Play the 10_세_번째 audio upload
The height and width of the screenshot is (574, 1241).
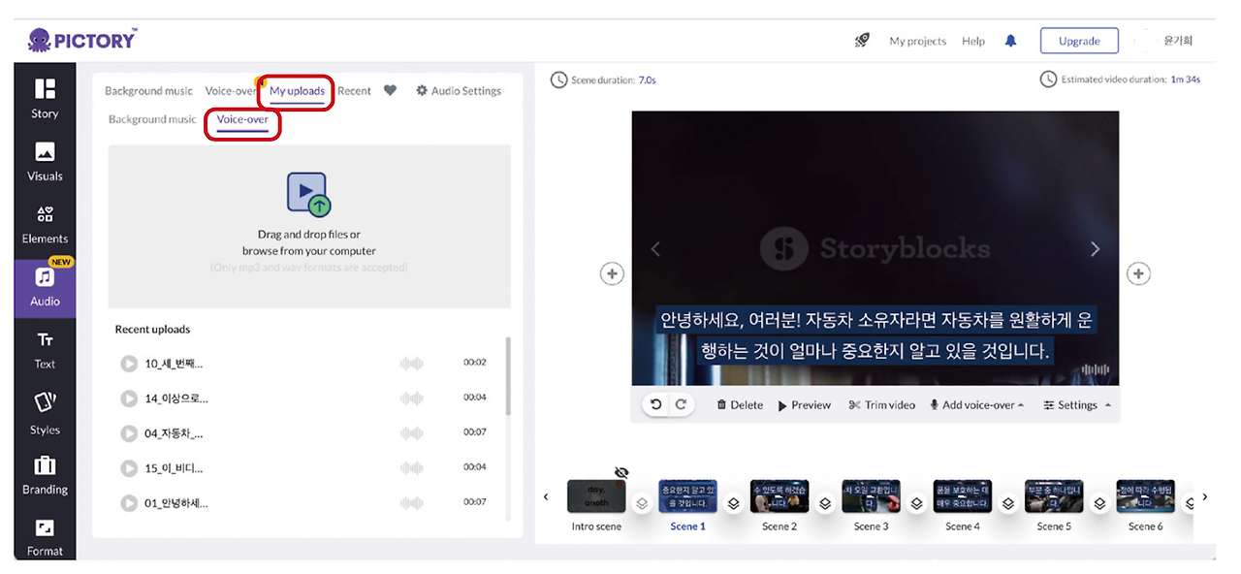[x=129, y=363]
